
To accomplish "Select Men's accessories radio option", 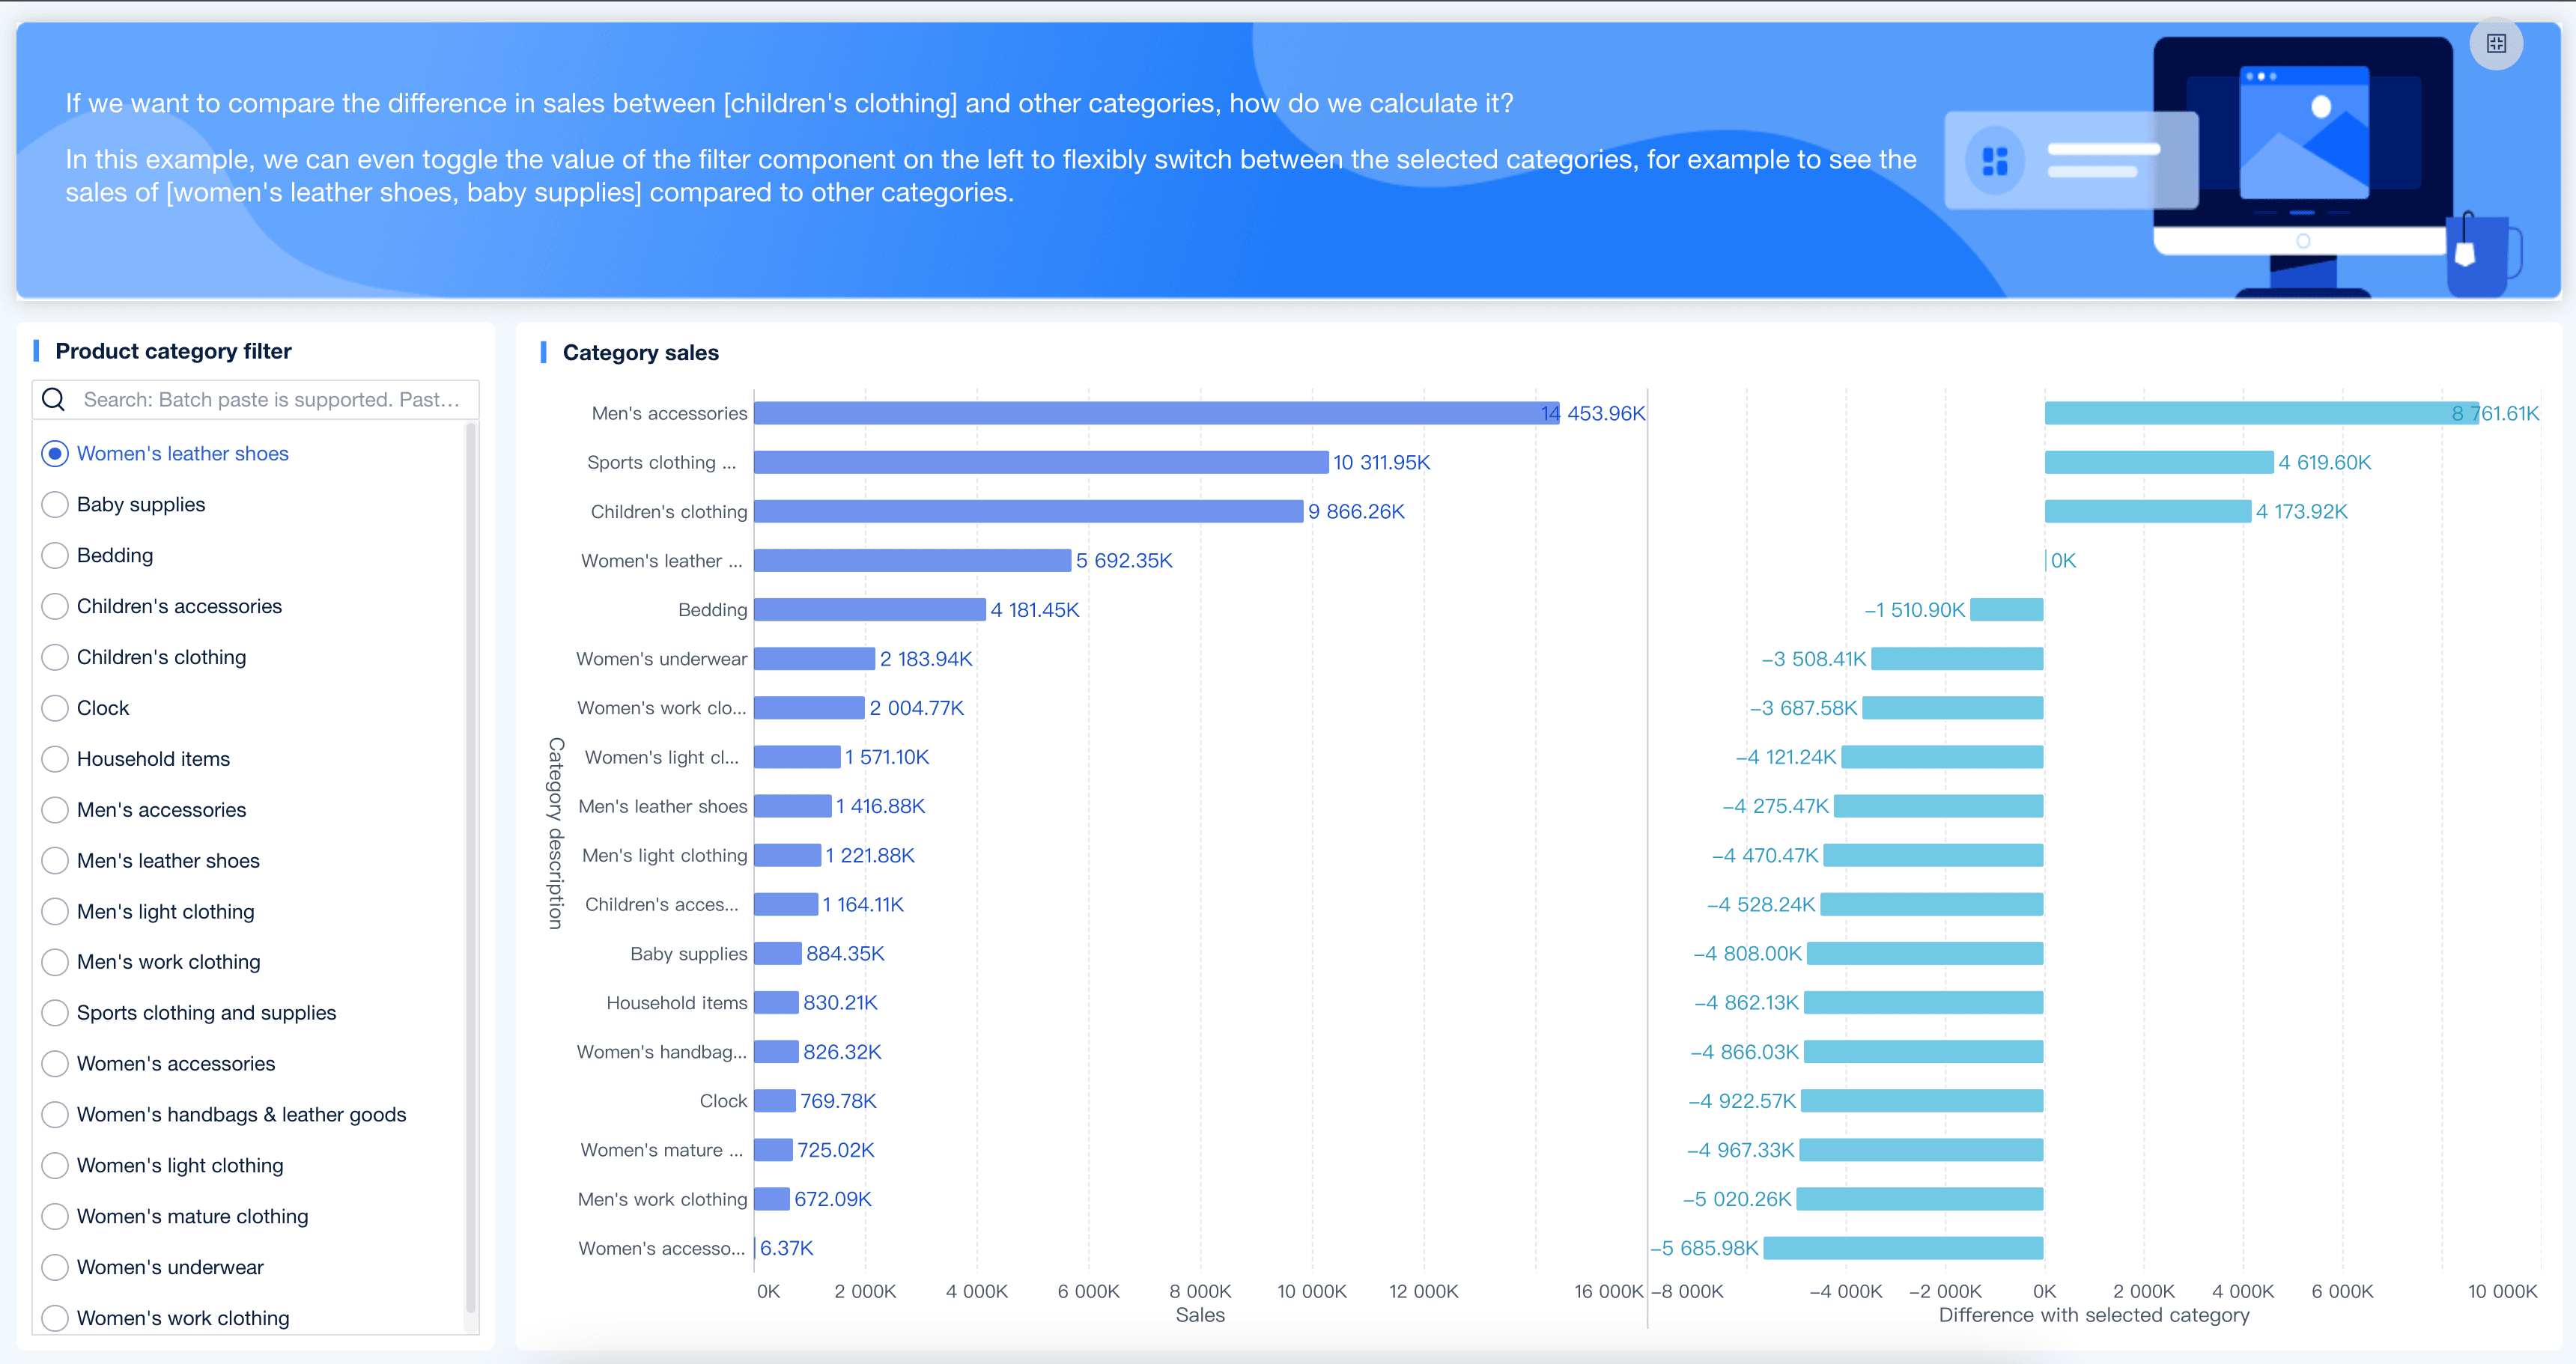I will coord(56,810).
